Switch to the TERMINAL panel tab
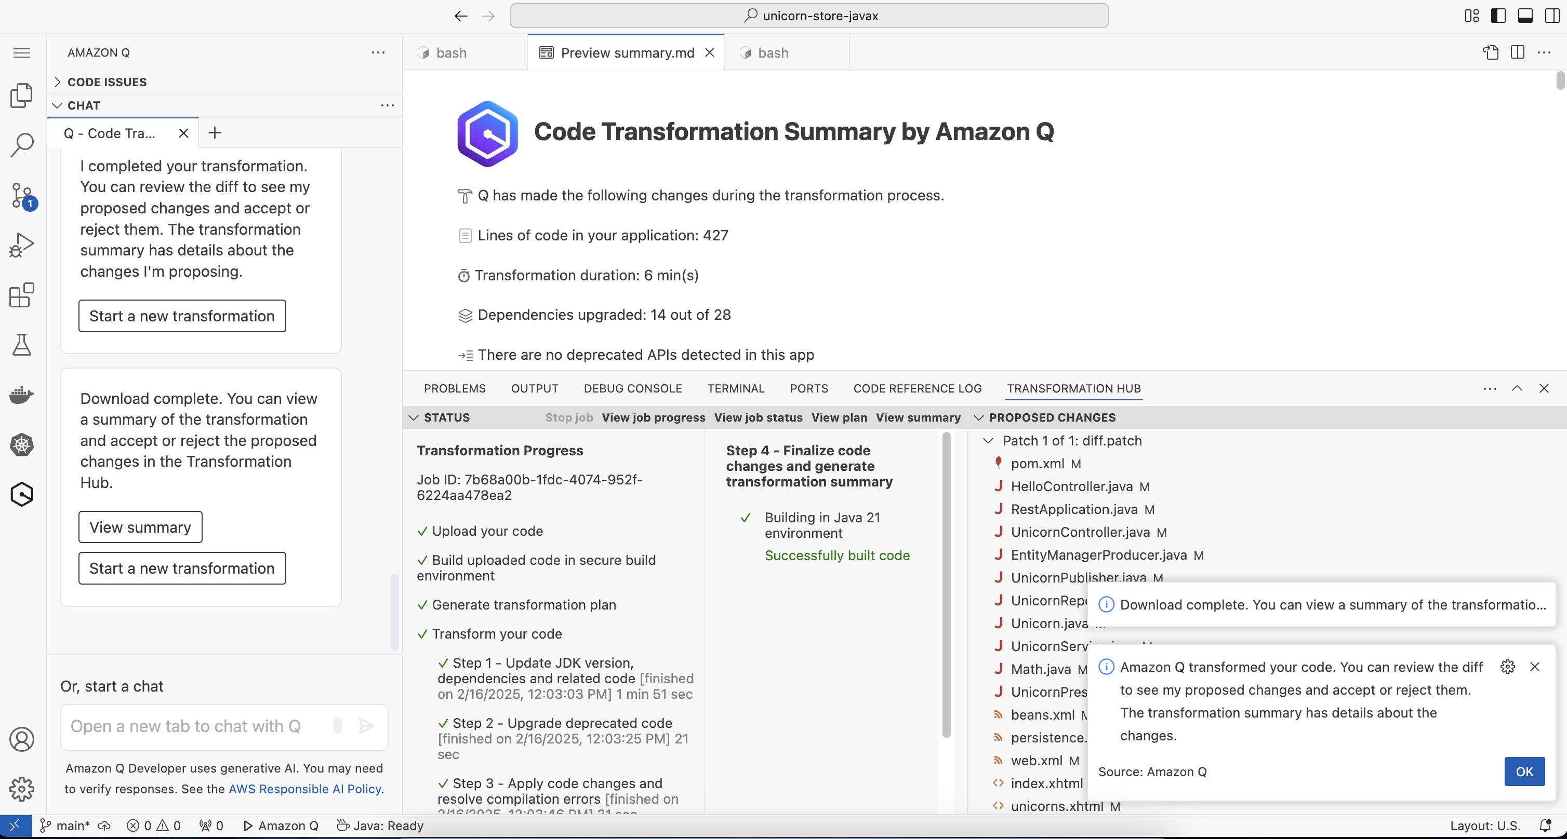The width and height of the screenshot is (1567, 839). point(736,388)
